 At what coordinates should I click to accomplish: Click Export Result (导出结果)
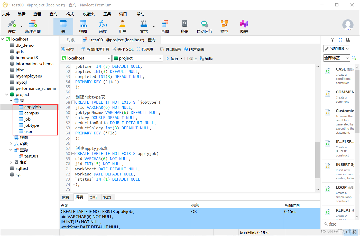(x=171, y=49)
